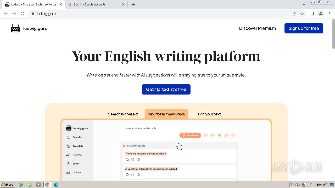Click search icon under 'There are multiple choices available'
The height and width of the screenshot is (188, 335).
pos(127,159)
